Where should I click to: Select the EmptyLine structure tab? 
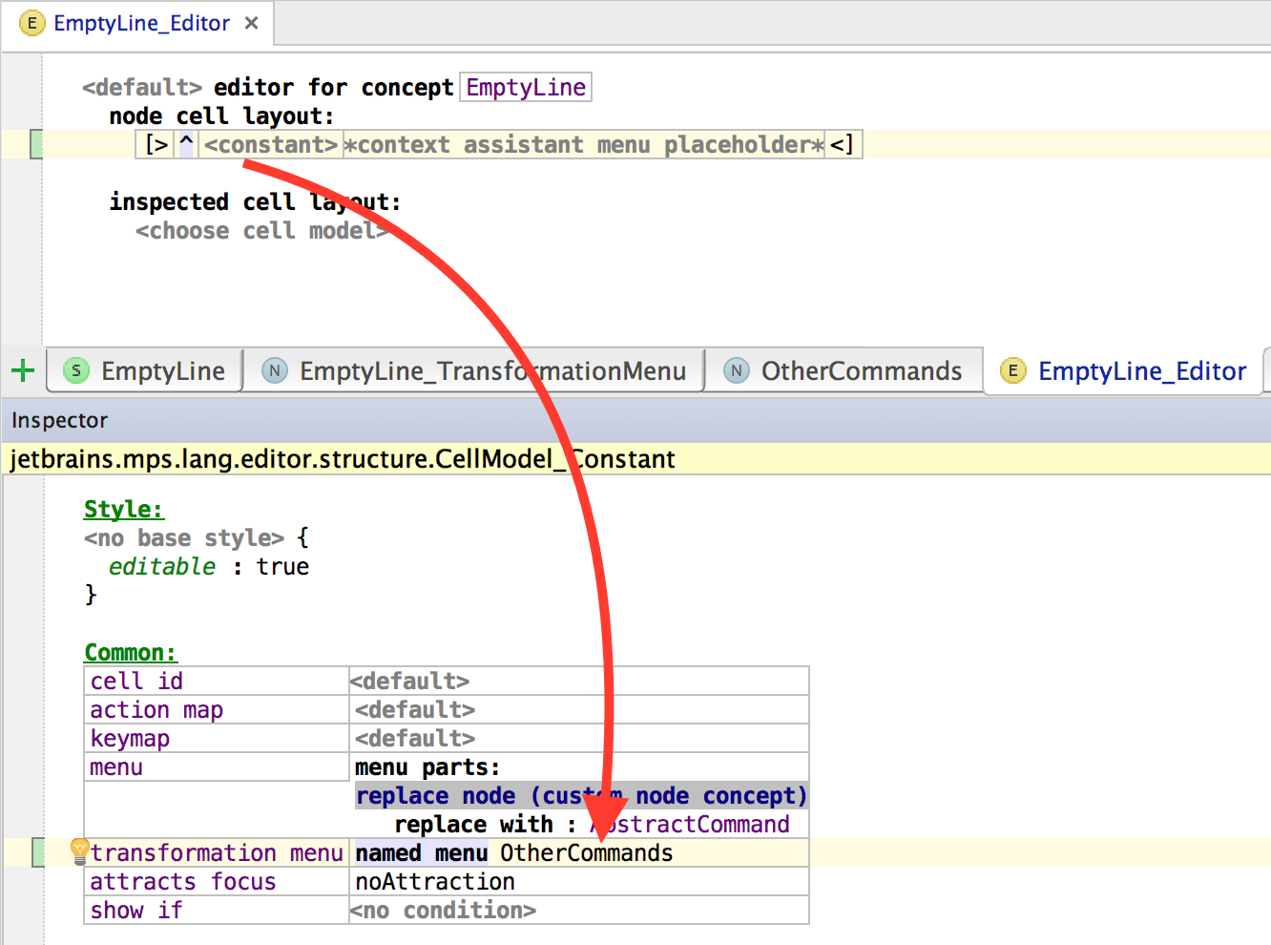162,370
